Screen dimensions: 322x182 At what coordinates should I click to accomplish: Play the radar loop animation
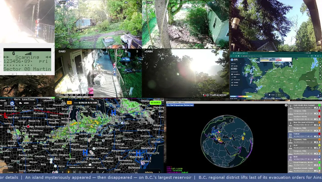[63, 172]
